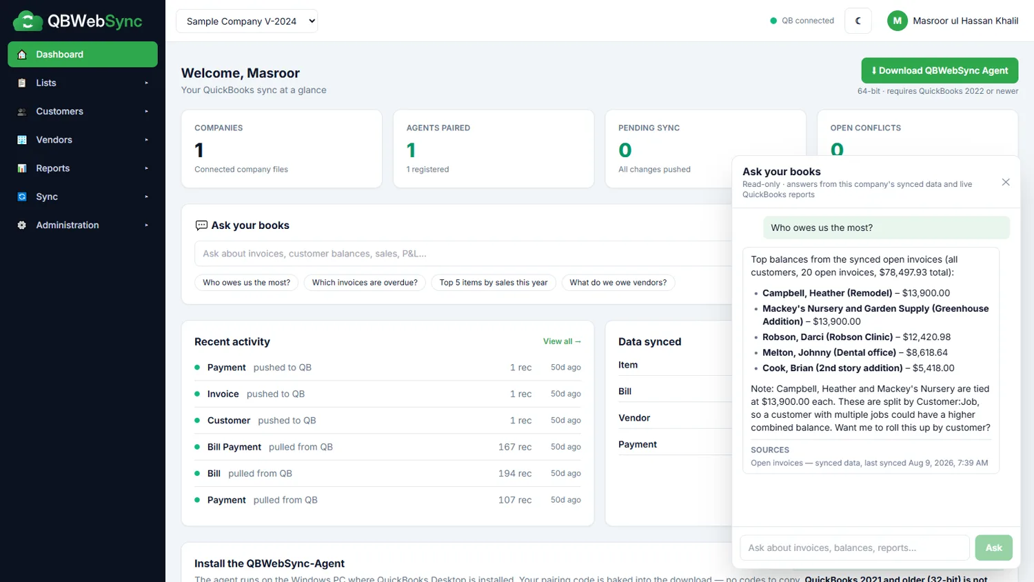Click the user name Masroor ul Hassan Khalil

965,21
